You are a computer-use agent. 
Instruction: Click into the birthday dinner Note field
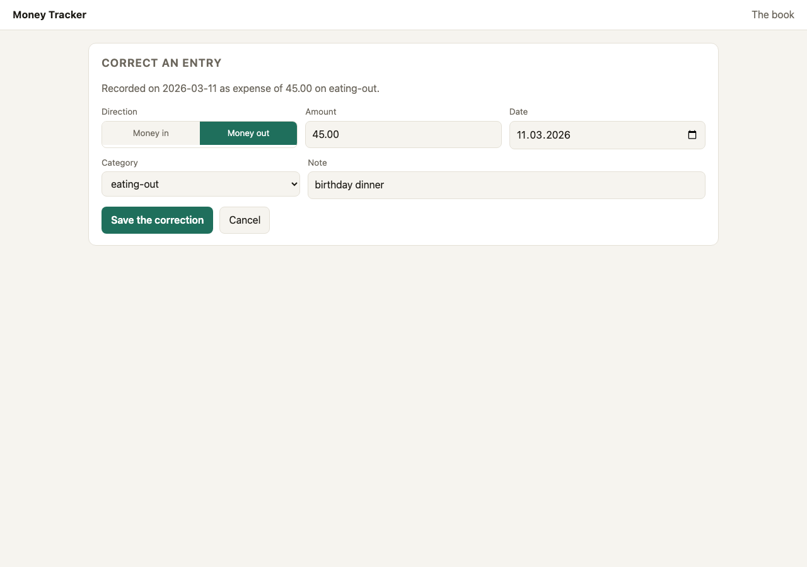(506, 185)
